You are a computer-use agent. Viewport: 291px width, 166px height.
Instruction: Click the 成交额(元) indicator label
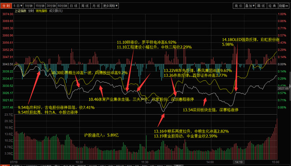point(56,11)
